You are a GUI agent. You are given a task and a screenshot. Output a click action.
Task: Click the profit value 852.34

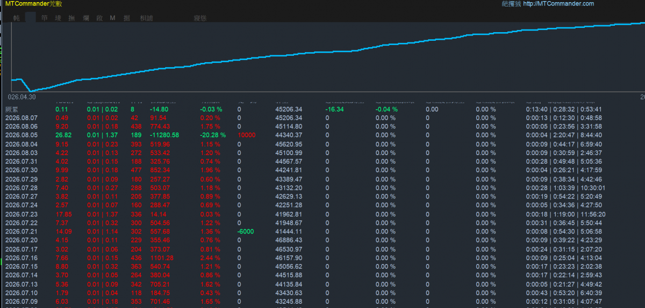(160, 170)
